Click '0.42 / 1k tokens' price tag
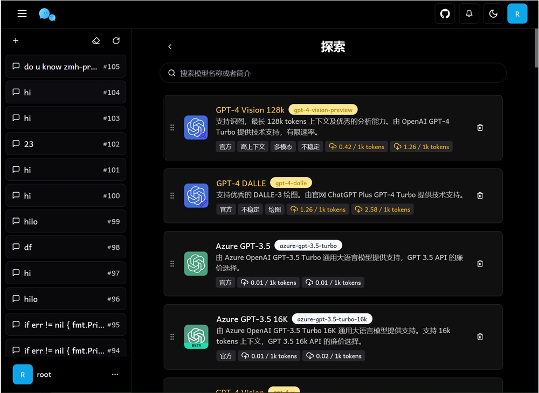The image size is (539, 393). point(357,146)
